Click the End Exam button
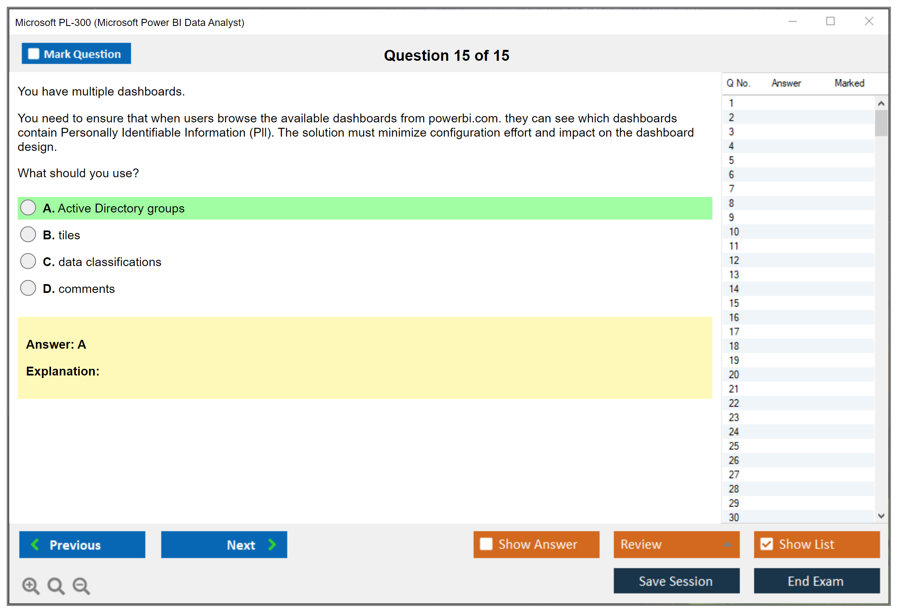 [x=816, y=581]
